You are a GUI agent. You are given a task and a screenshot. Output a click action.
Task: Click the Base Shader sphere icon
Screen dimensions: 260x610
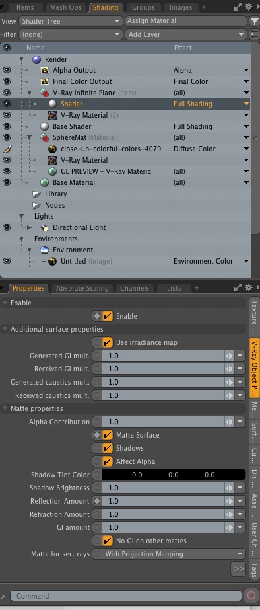(x=45, y=126)
